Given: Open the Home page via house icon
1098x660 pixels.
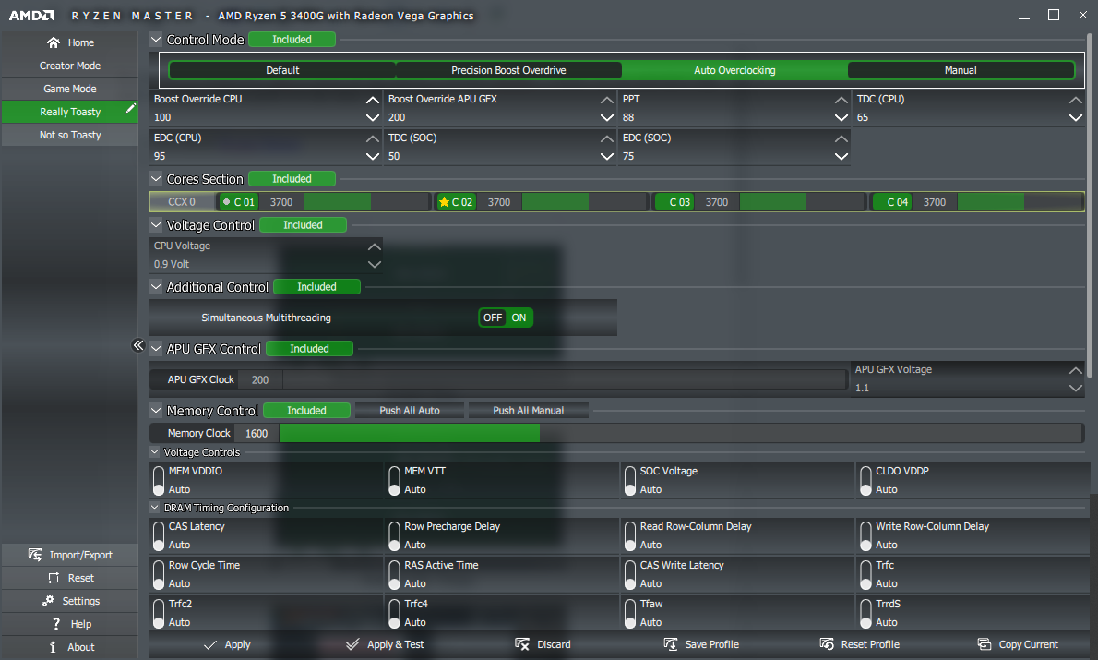Looking at the screenshot, I should pyautogui.click(x=54, y=42).
